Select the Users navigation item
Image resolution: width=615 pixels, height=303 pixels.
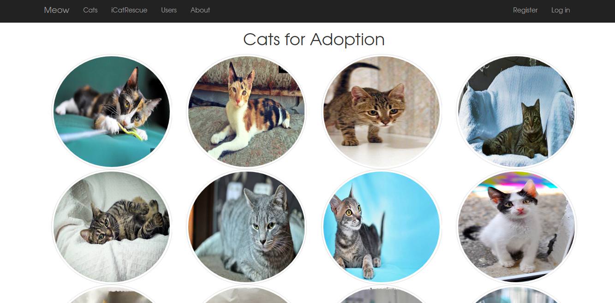tap(169, 10)
